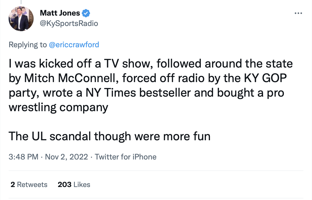Click the thread connector line above avatar

[x=21, y=2]
